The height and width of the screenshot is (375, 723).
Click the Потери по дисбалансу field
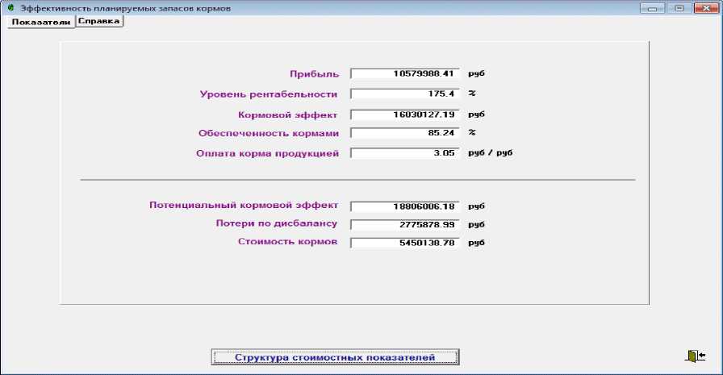pyautogui.click(x=404, y=225)
